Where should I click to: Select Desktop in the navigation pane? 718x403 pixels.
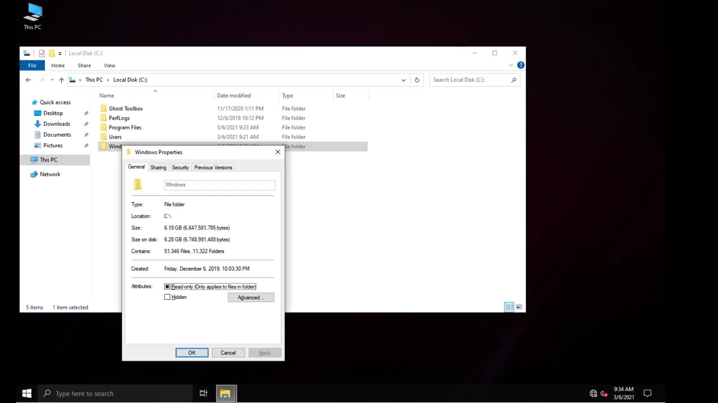click(53, 113)
